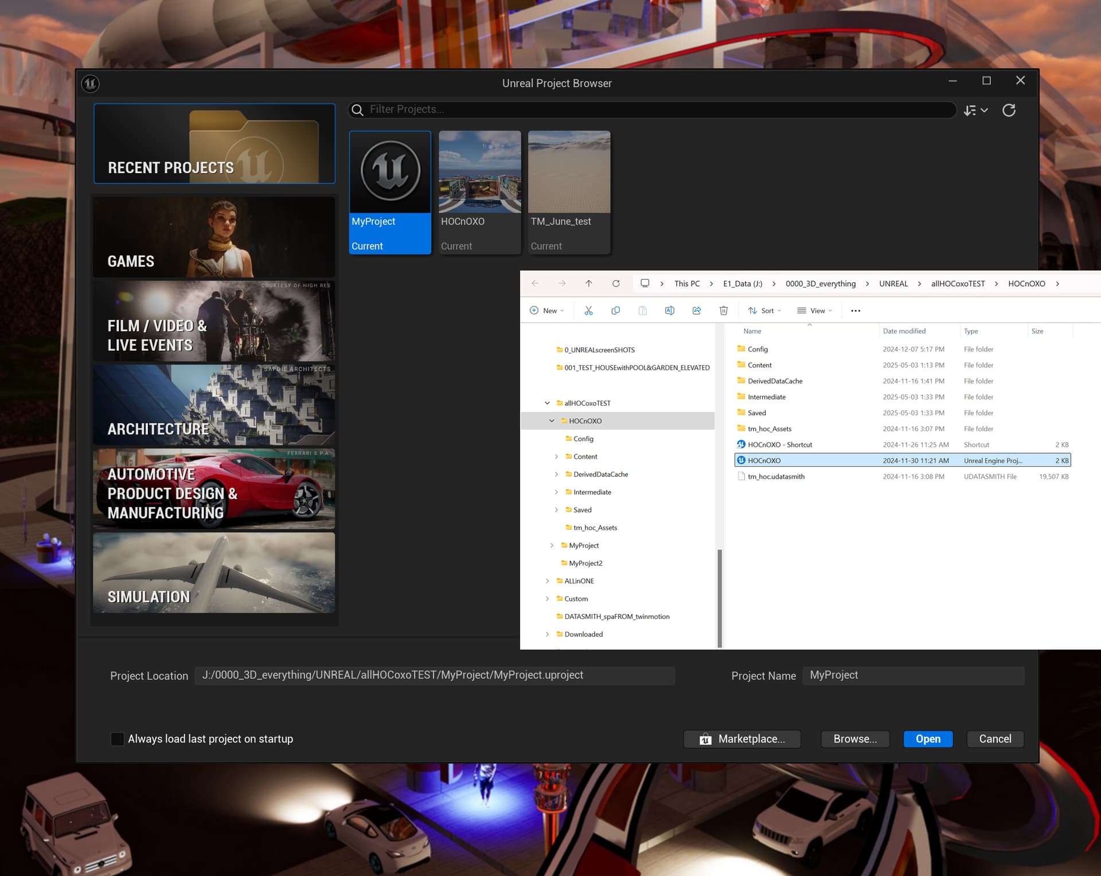Open the Recent Projects category
This screenshot has height=876, width=1101.
(214, 143)
